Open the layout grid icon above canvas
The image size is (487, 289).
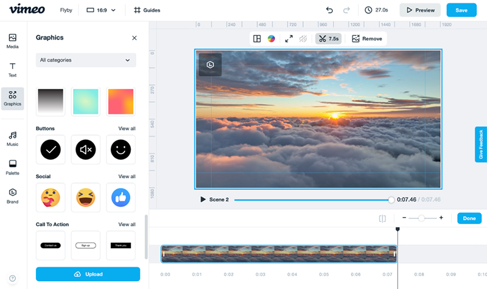(x=257, y=39)
